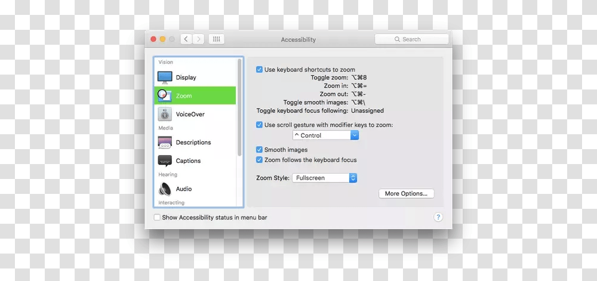
Task: Go back with the left arrow button
Action: (x=186, y=39)
